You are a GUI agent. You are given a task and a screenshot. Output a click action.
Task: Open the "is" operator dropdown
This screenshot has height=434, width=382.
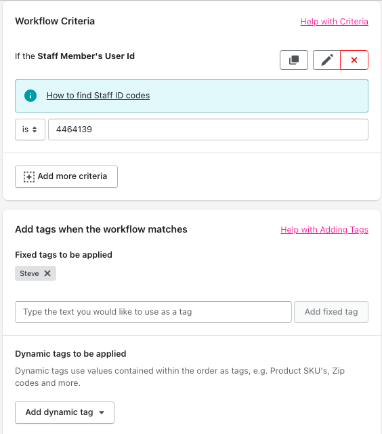coord(30,130)
